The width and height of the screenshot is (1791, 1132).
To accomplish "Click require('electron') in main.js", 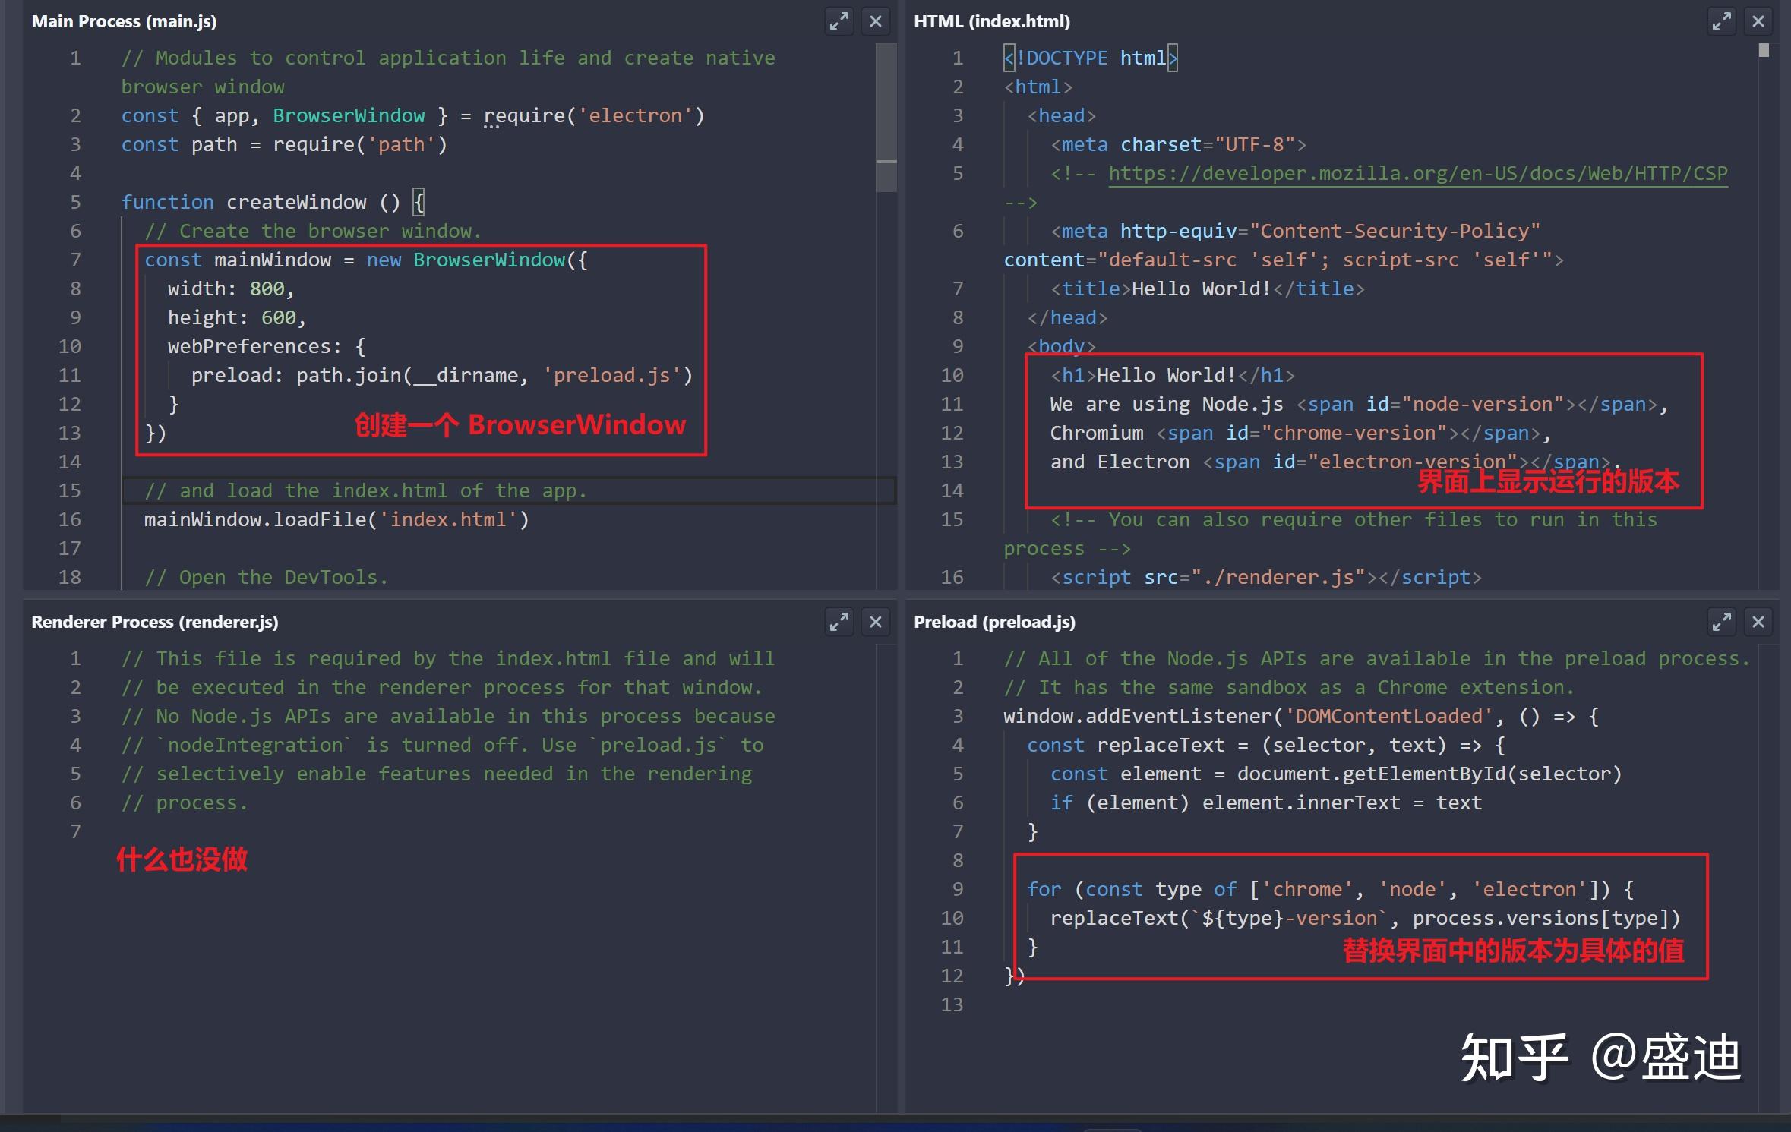I will [x=595, y=115].
